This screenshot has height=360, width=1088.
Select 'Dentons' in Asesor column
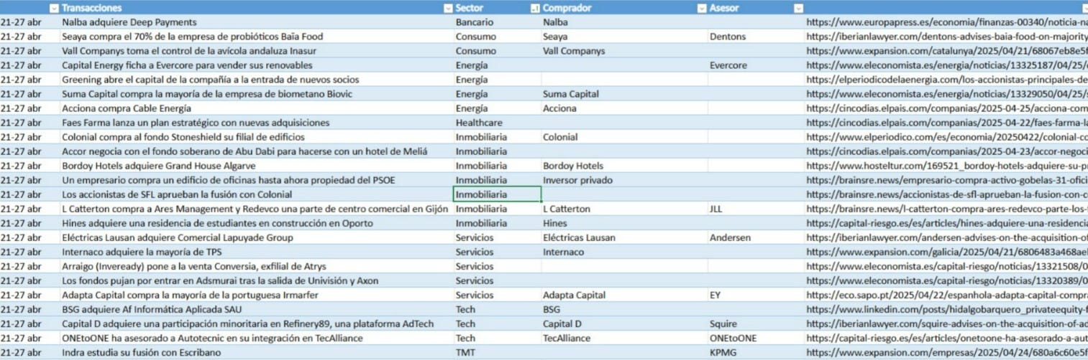click(756, 37)
